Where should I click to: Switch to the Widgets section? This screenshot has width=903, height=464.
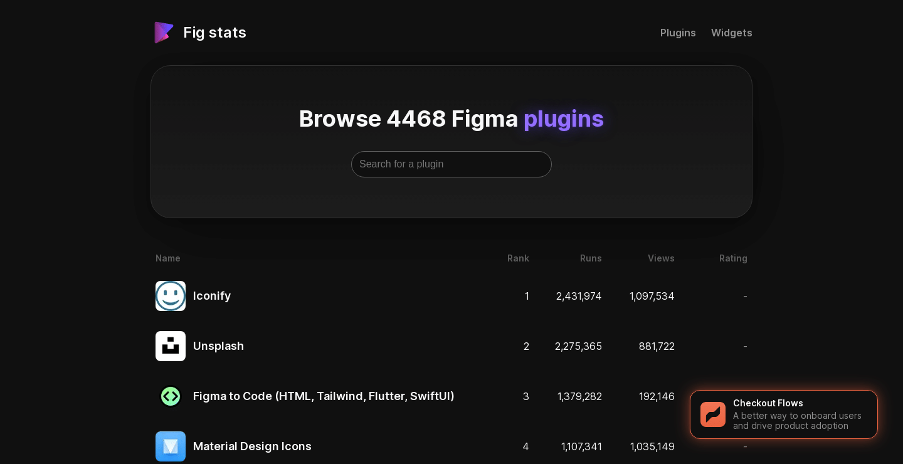click(x=732, y=33)
